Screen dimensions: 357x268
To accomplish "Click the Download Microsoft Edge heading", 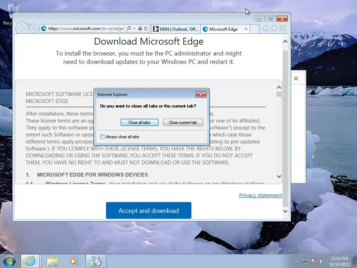I will pyautogui.click(x=149, y=42).
